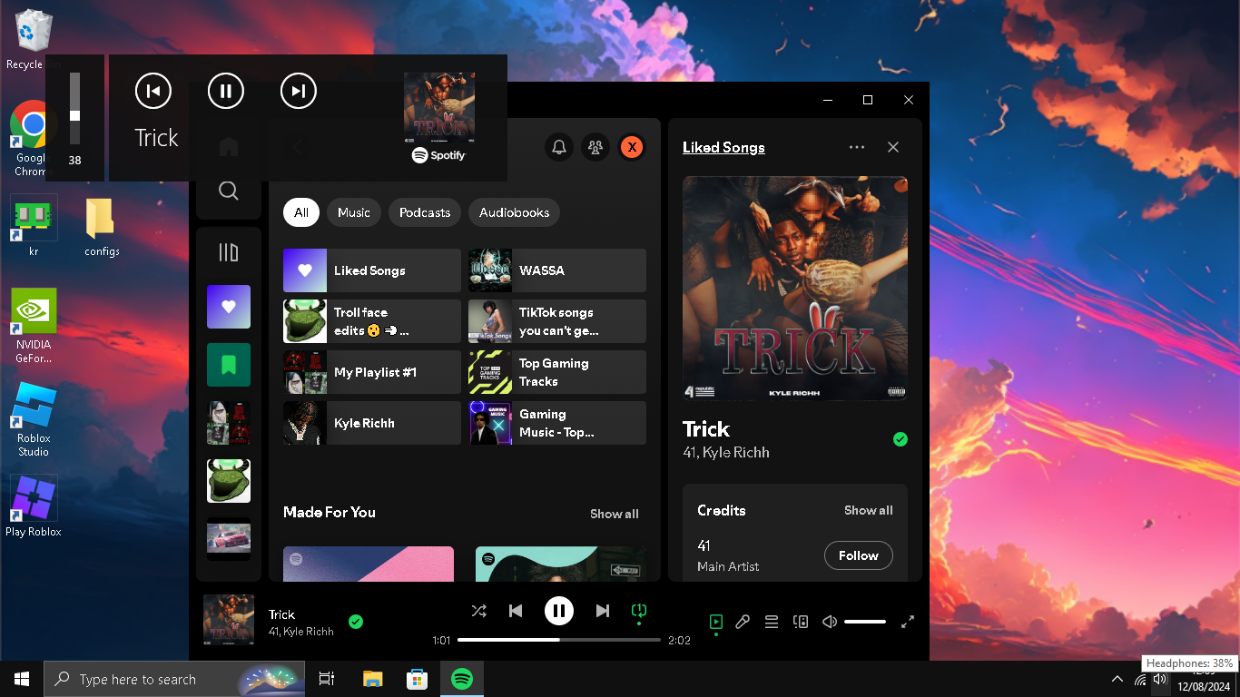
Task: Click the taskbar search box
Action: click(x=175, y=679)
